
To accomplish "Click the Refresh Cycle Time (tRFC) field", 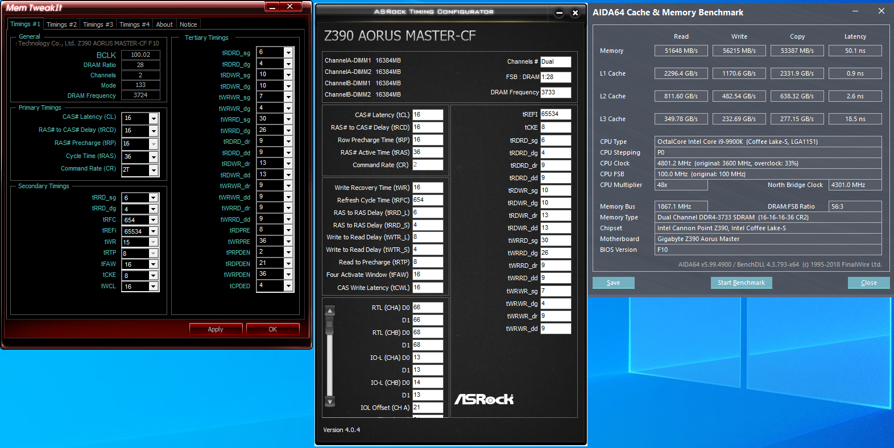I will (x=428, y=200).
